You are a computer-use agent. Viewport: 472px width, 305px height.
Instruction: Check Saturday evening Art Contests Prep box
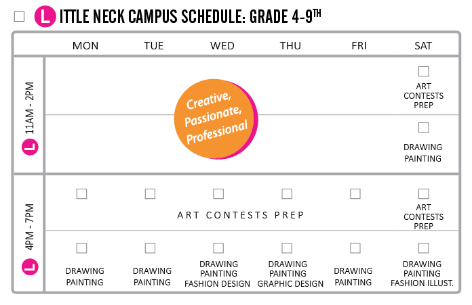pyautogui.click(x=424, y=193)
